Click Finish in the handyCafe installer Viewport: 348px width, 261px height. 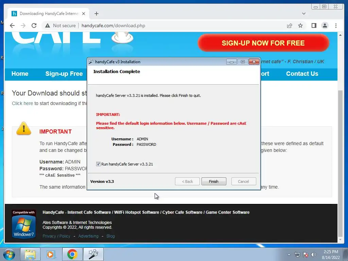pyautogui.click(x=214, y=181)
